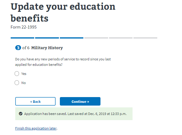182x135 pixels.
Task: Click the last gray progress bar segment
Action: (145, 38)
